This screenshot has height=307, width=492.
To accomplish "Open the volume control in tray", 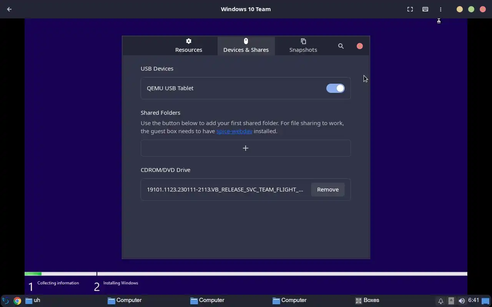I will click(462, 301).
